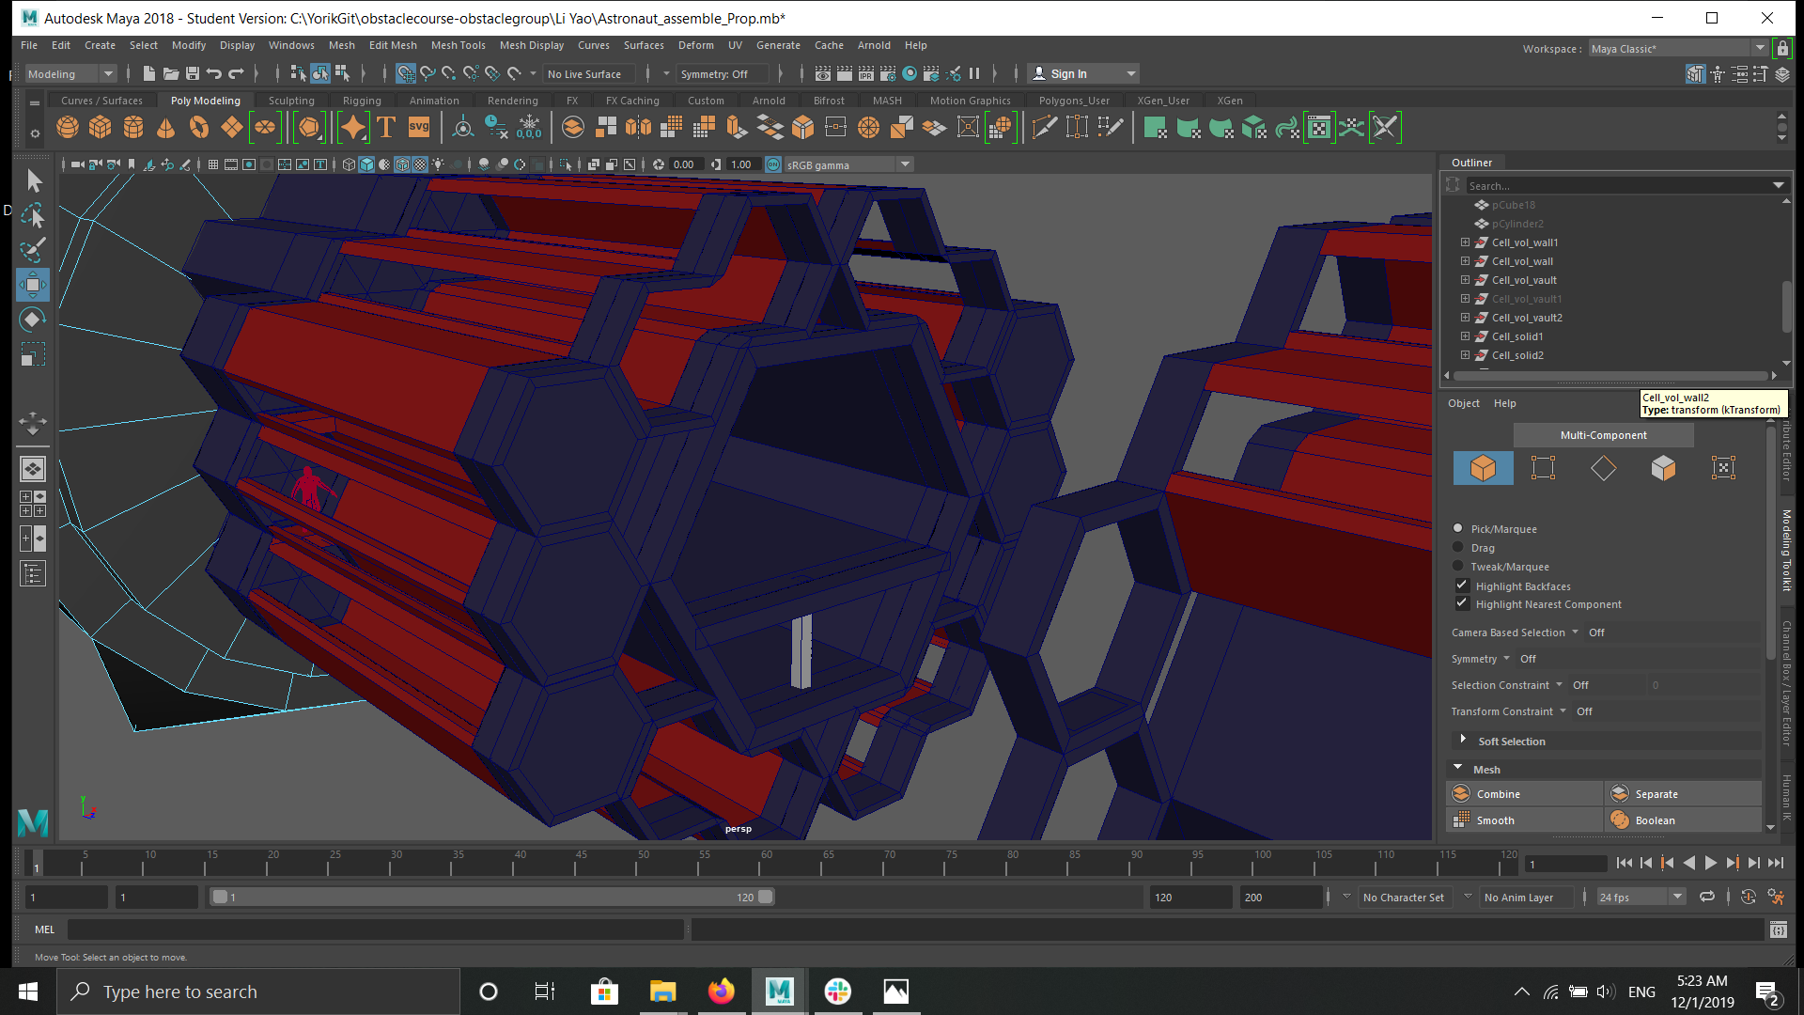Select the Drag radio option
Screen dimensions: 1804x1015
(1458, 548)
